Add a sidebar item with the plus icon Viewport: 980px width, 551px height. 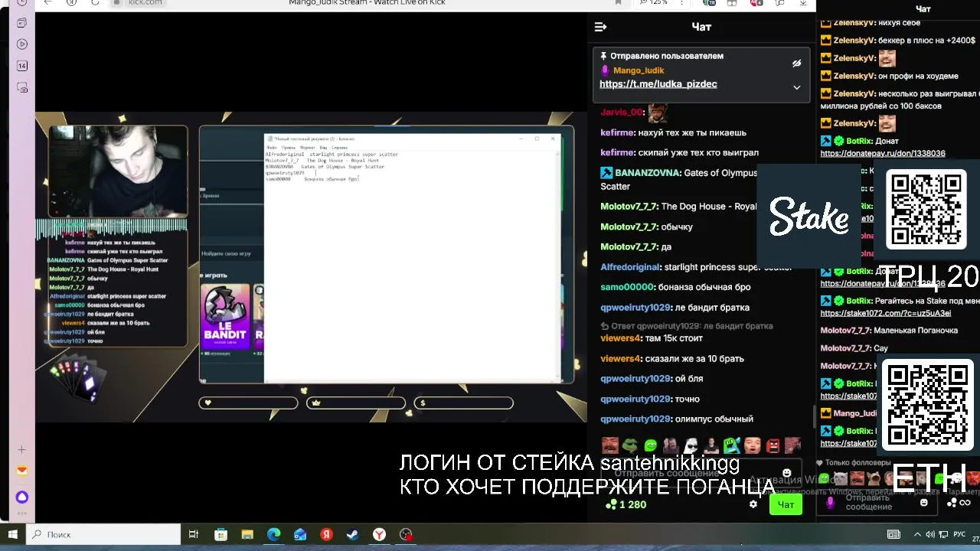point(22,450)
